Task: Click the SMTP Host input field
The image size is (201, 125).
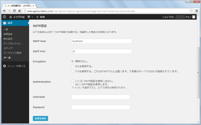Action: click(x=102, y=41)
